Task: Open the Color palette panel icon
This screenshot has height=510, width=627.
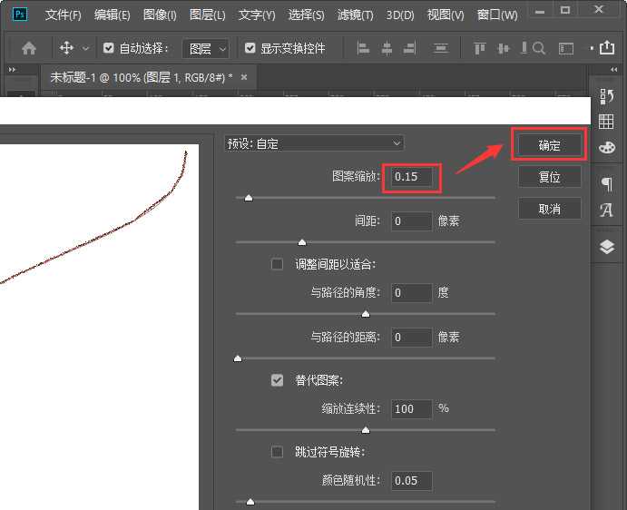Action: click(607, 147)
